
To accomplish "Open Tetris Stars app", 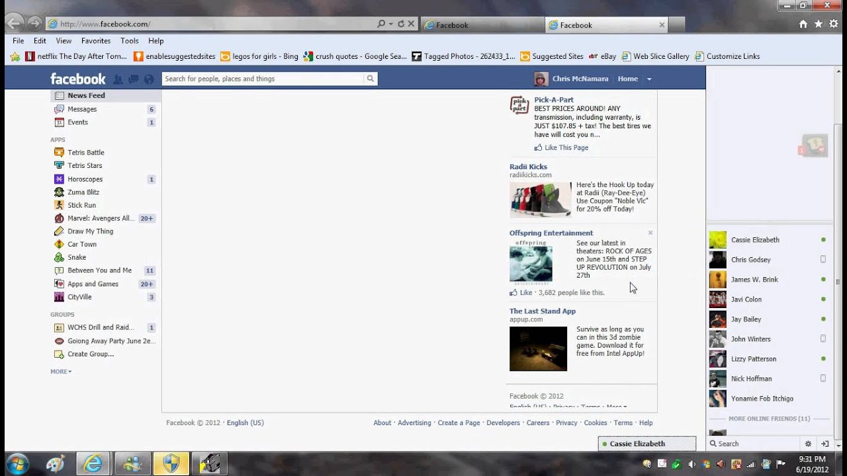I will click(84, 166).
